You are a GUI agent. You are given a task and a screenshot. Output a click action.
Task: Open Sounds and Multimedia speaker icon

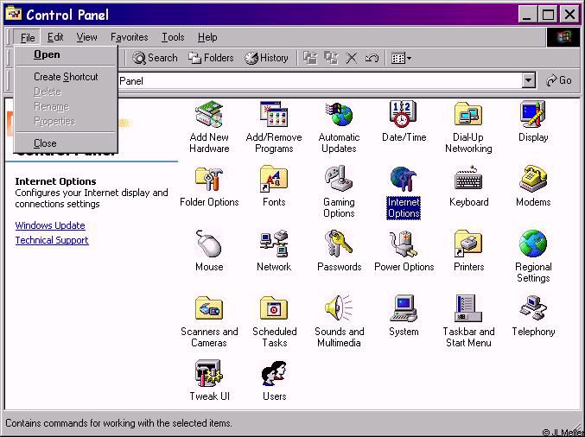339,308
